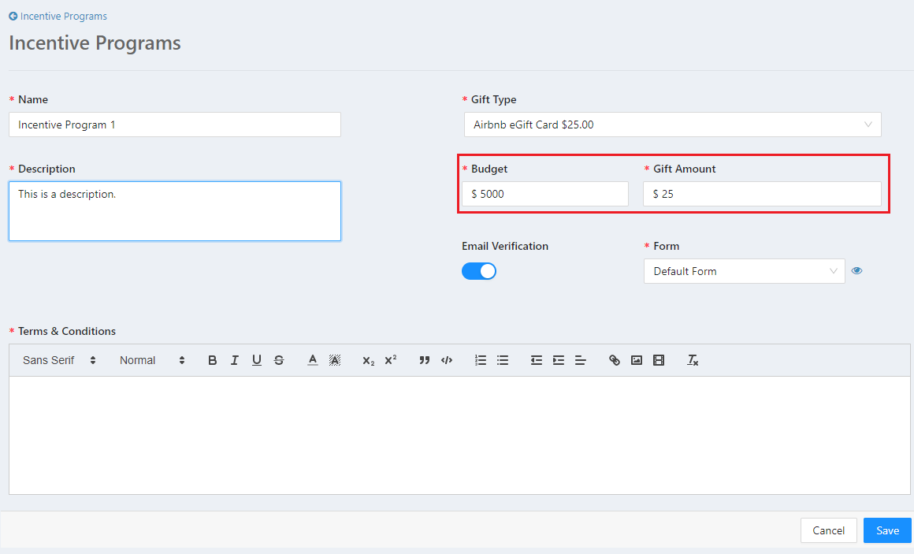Insert a video into Terms editor
Image resolution: width=914 pixels, height=554 pixels.
click(659, 360)
